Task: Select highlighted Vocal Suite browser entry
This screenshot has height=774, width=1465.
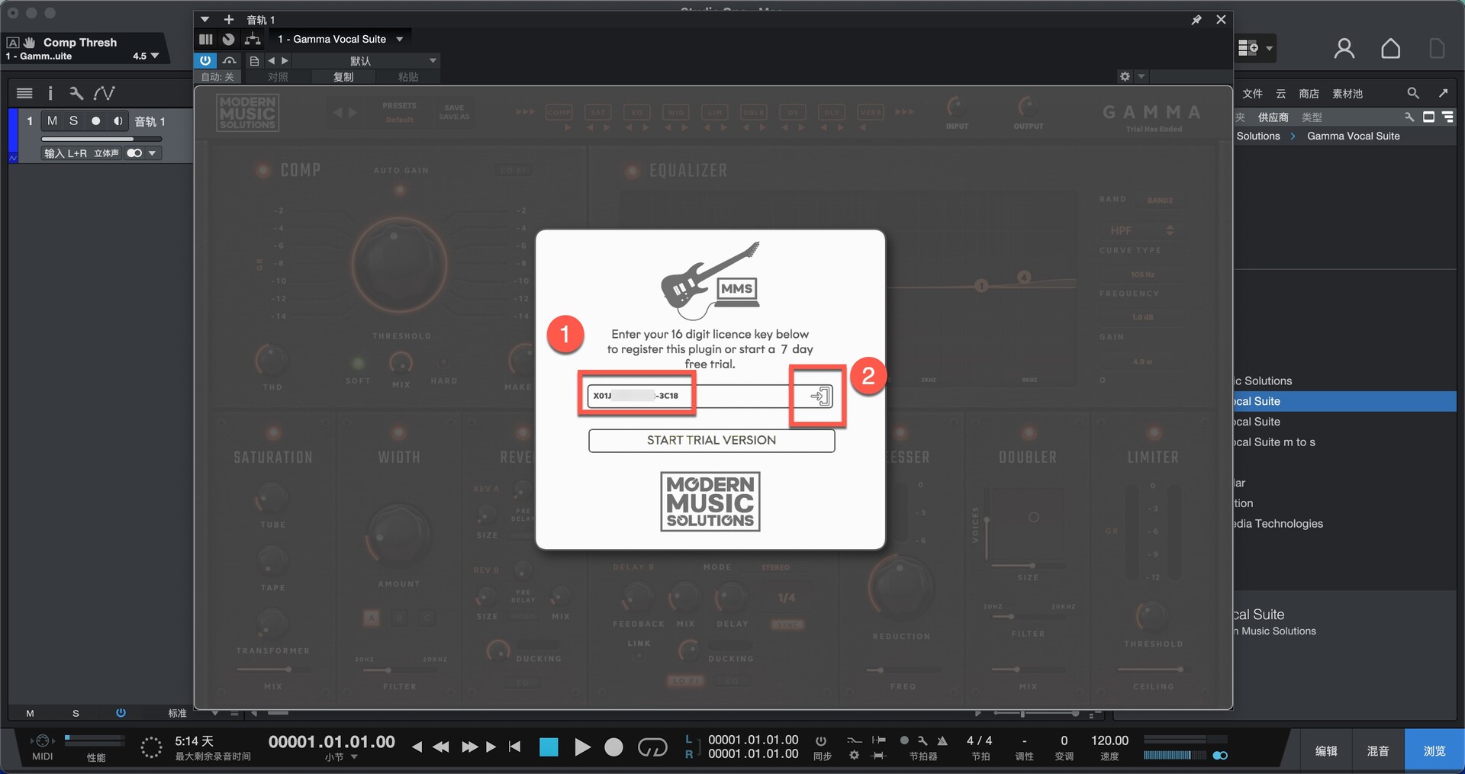Action: (x=1345, y=401)
